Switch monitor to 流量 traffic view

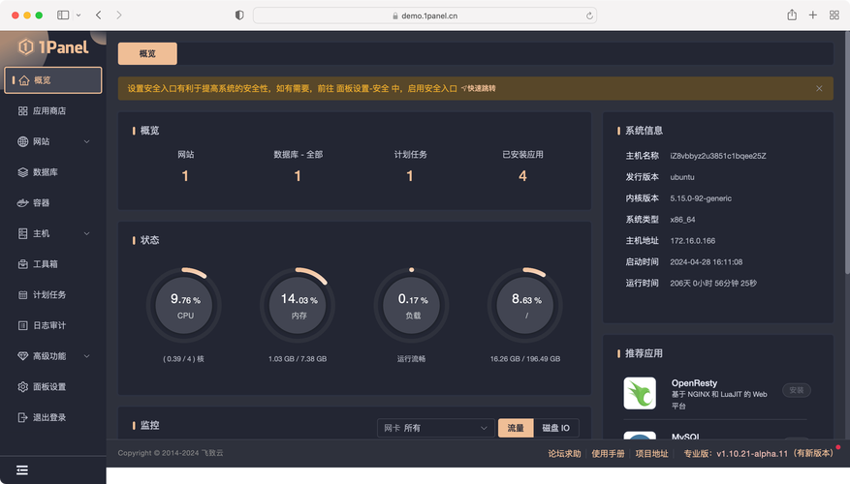[515, 428]
